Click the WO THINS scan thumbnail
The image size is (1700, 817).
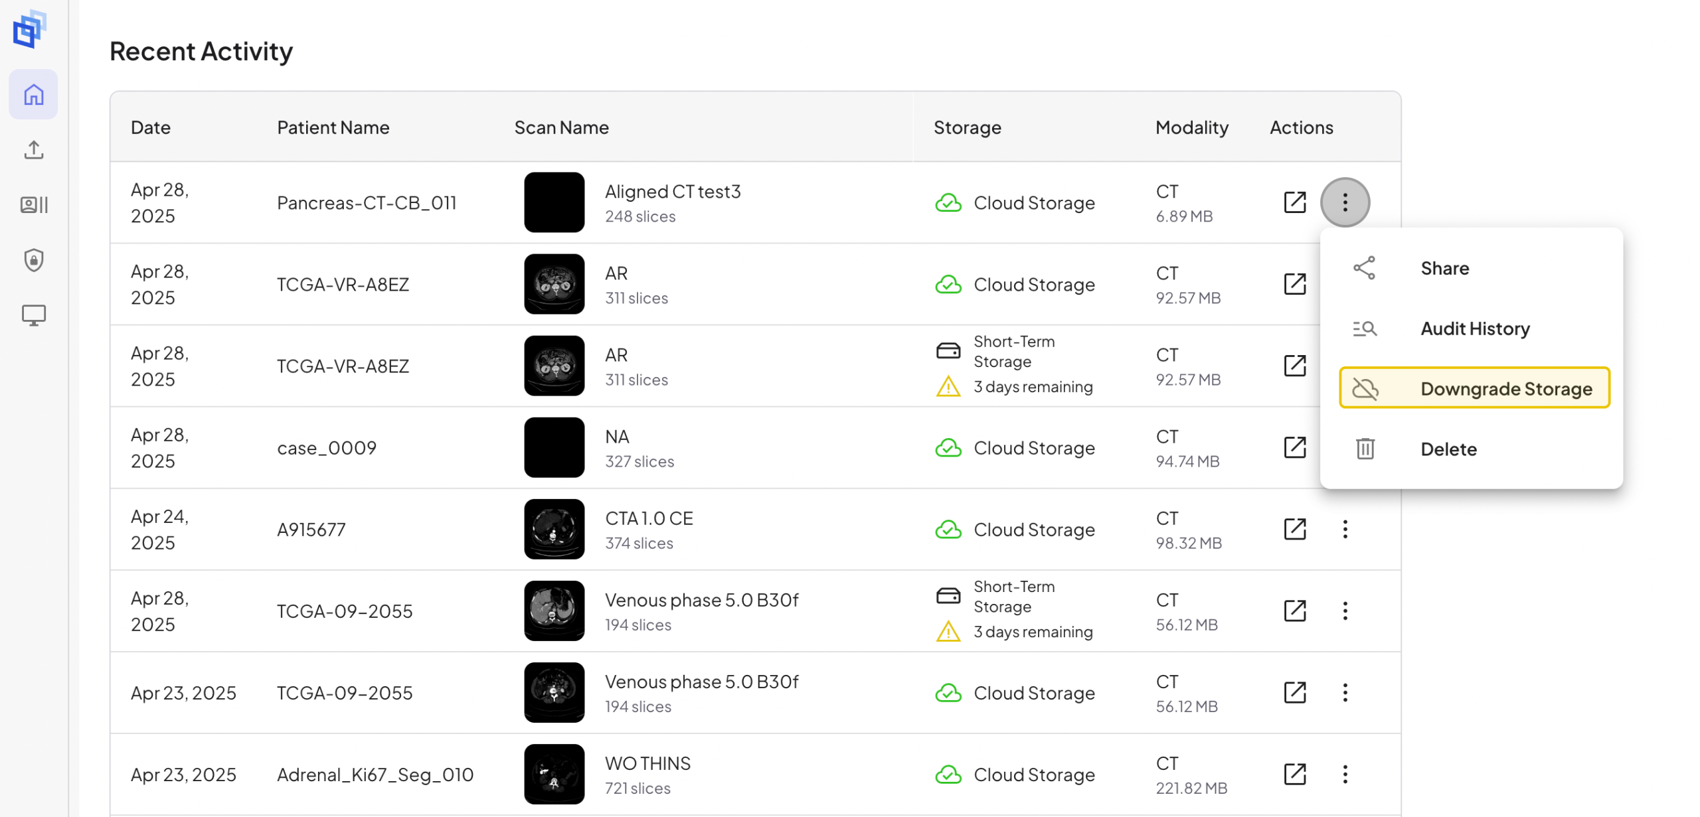(554, 774)
